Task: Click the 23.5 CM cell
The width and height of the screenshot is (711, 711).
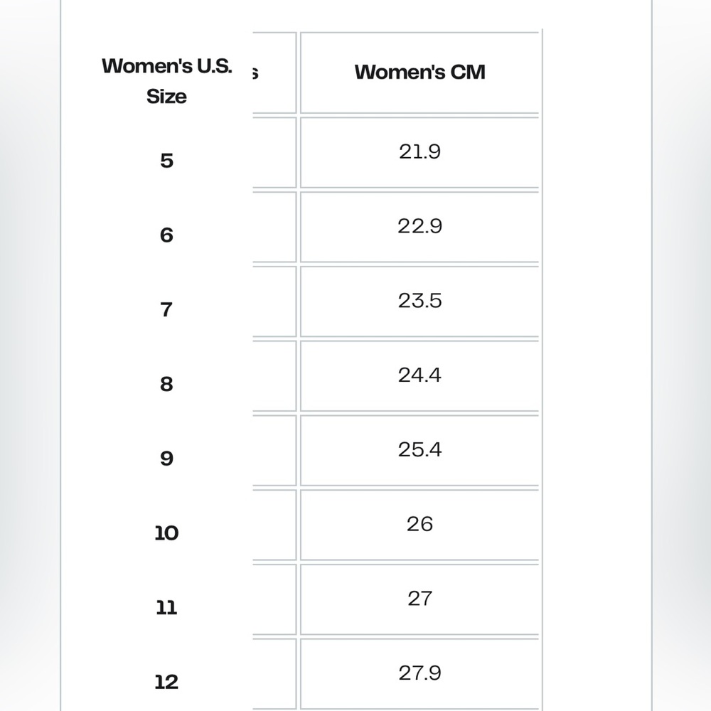Action: pos(419,301)
